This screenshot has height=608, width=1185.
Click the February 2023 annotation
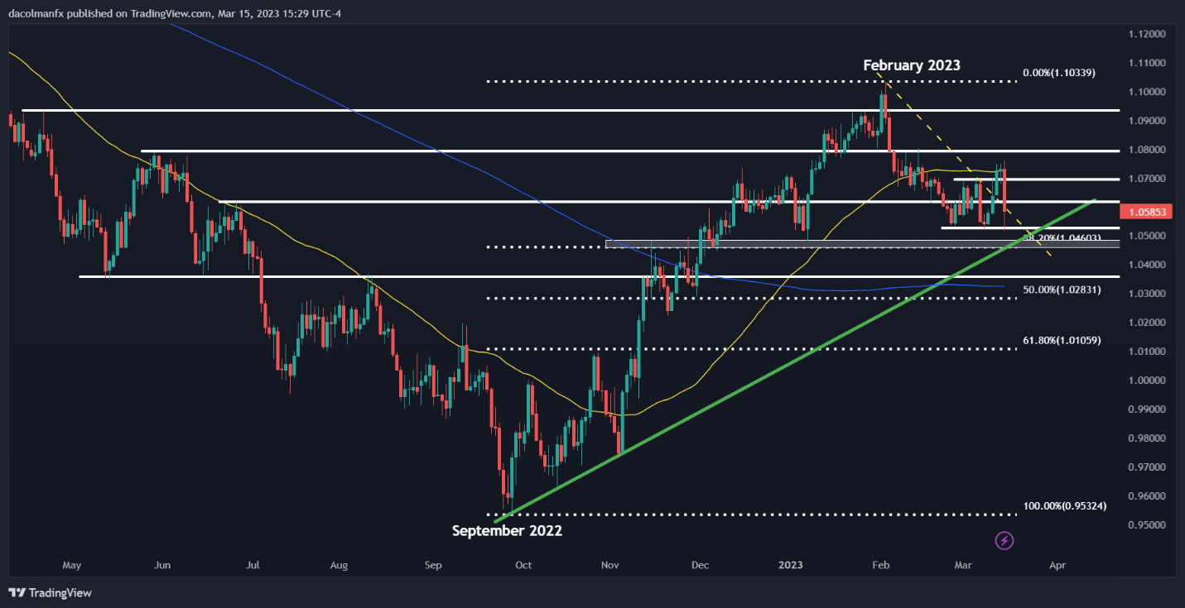click(x=912, y=65)
